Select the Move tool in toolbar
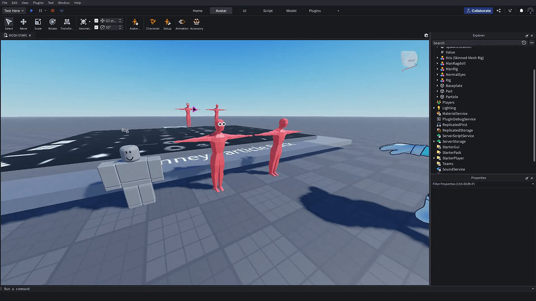This screenshot has height=301, width=536. pyautogui.click(x=23, y=24)
